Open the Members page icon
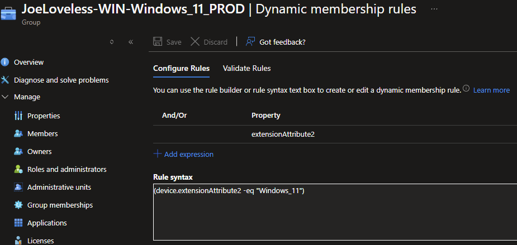 (18, 133)
